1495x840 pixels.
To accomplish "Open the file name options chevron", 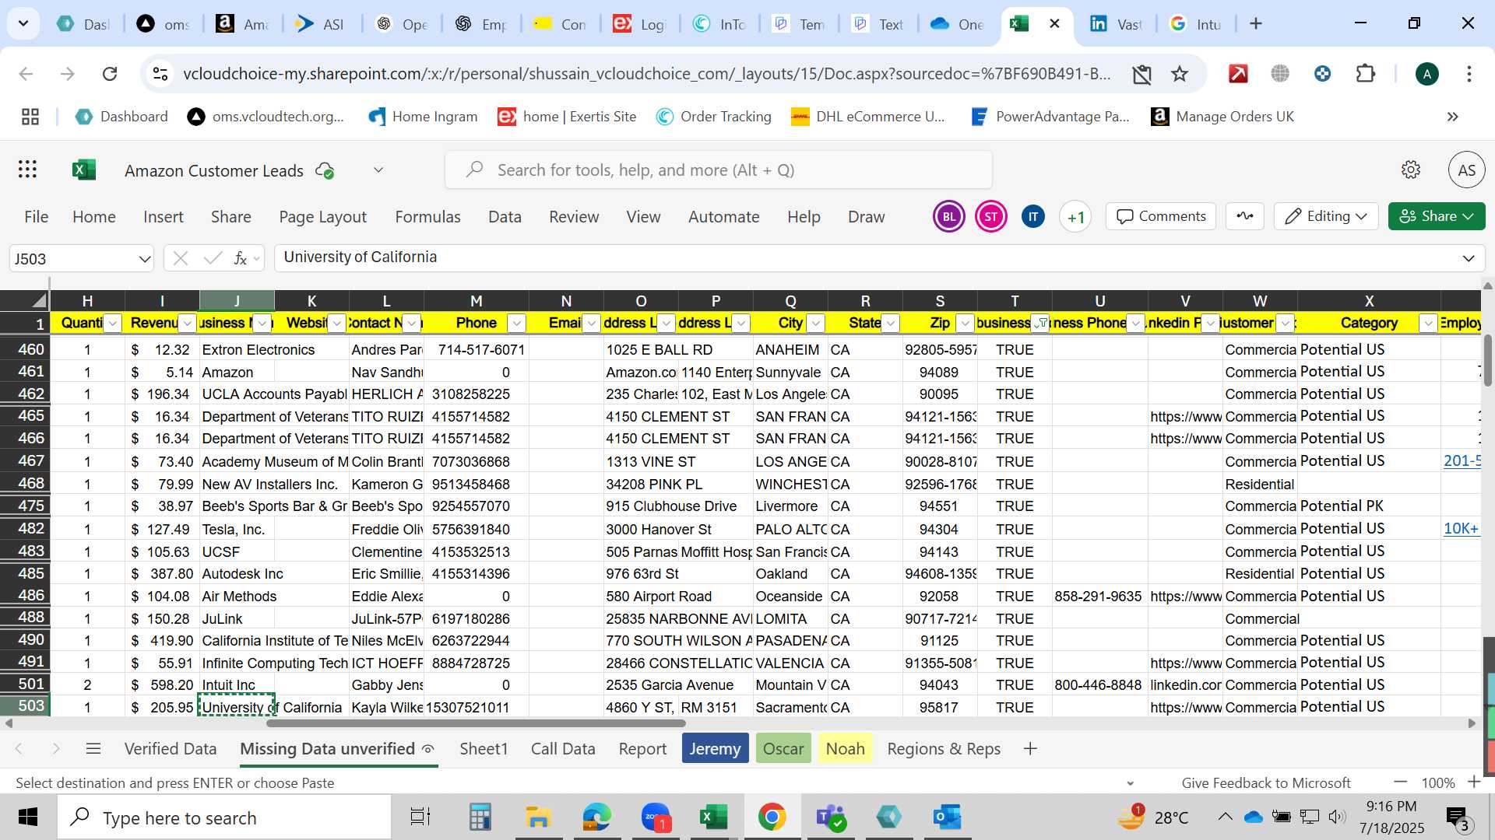I will click(378, 170).
